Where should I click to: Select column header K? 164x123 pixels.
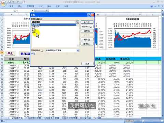pyautogui.click(x=140, y=15)
